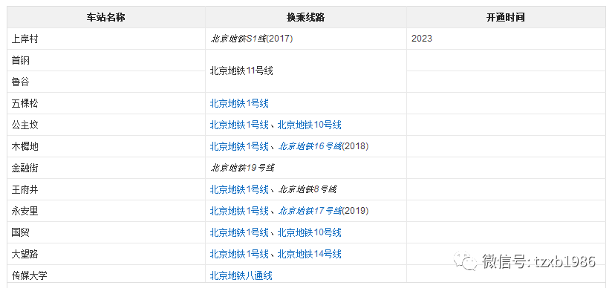Image resolution: width=615 pixels, height=288 pixels.
Task: Click the WeChat logo icon in watermark
Action: tap(466, 261)
